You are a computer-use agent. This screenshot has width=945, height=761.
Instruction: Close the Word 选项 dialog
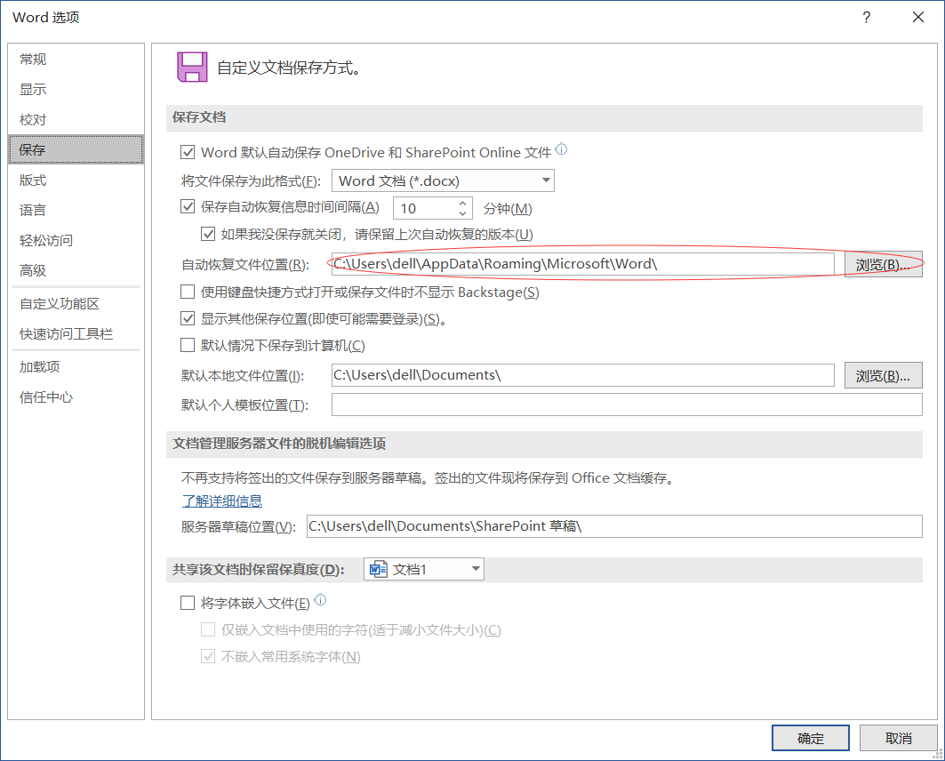[x=917, y=17]
